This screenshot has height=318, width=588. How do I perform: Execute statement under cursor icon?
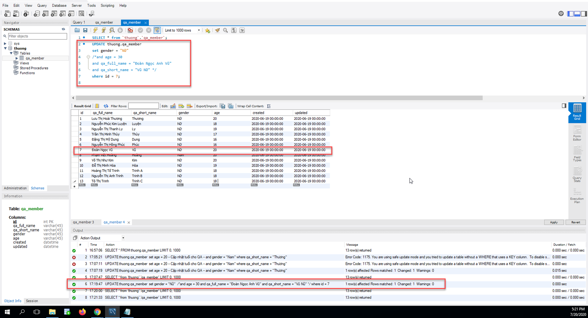(x=104, y=30)
